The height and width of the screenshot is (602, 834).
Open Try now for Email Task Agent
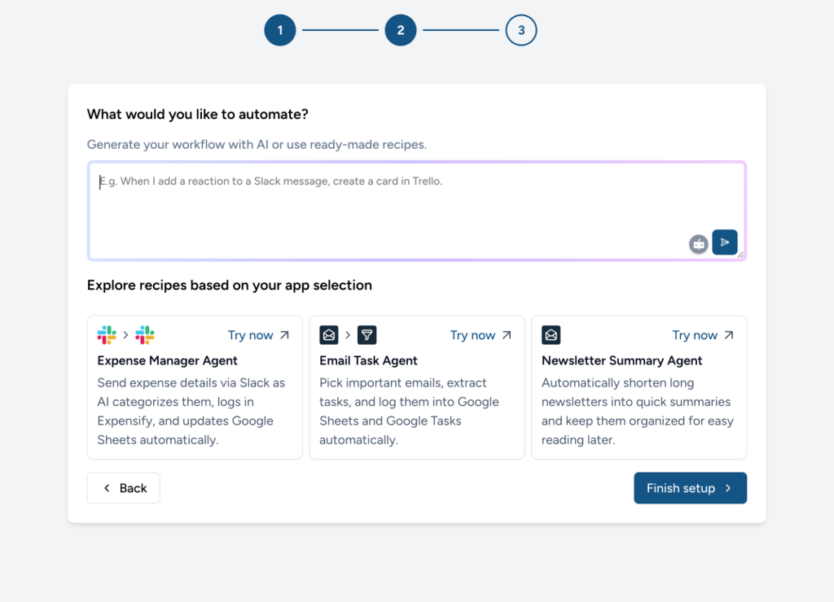(481, 335)
